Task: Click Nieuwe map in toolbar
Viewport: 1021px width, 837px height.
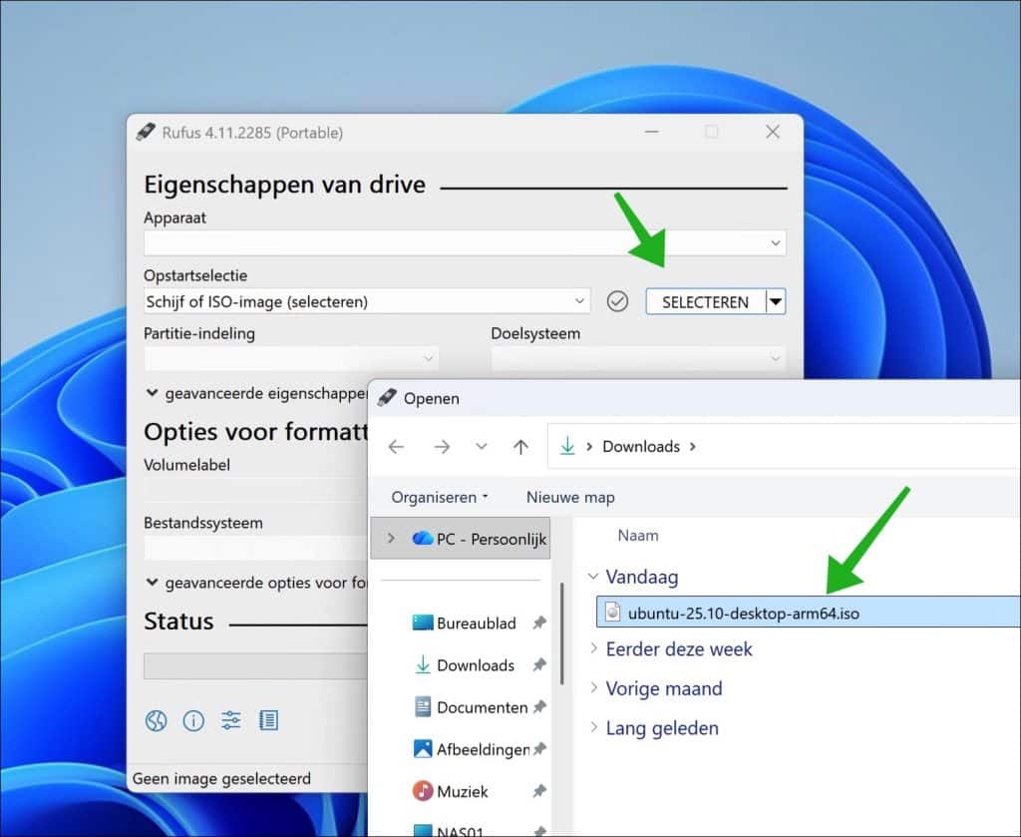Action: point(570,497)
